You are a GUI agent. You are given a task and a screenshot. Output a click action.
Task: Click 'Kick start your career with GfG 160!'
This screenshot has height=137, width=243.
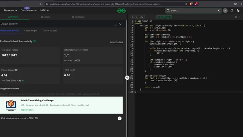tap(20, 118)
